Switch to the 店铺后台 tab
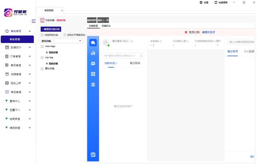 tap(106, 26)
